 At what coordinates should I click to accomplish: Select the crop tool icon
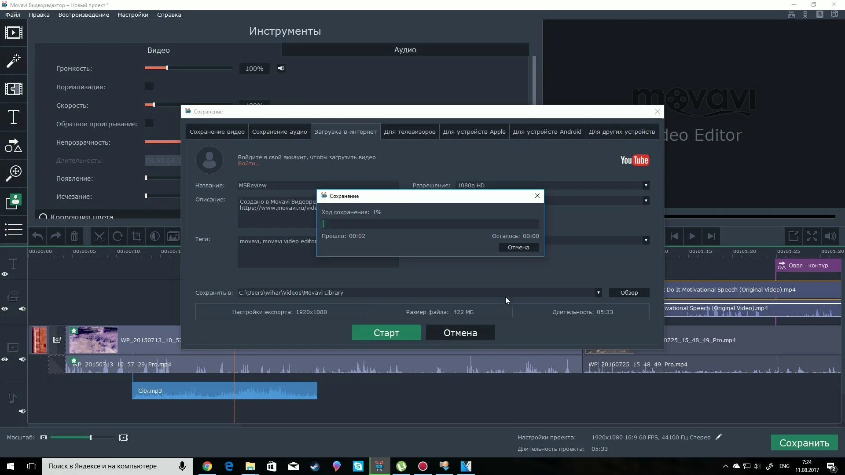(136, 236)
